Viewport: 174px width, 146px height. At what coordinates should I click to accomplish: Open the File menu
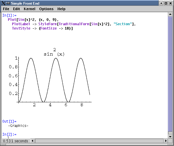click(x=6, y=9)
